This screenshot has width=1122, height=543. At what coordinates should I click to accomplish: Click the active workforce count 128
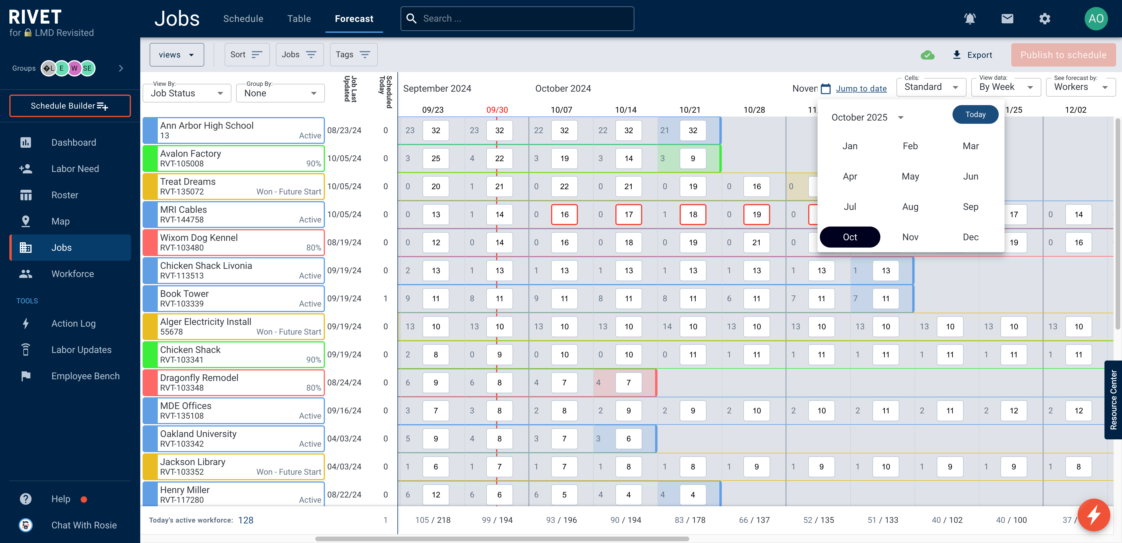pyautogui.click(x=246, y=520)
